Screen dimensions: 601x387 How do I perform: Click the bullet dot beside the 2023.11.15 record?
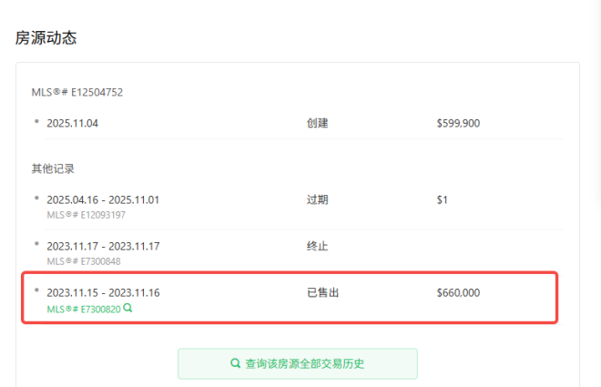tap(36, 290)
